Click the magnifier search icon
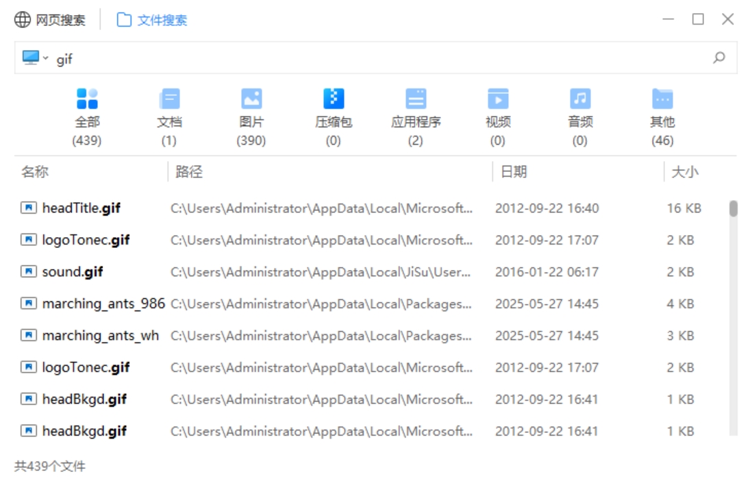This screenshot has width=750, height=483. [x=719, y=58]
